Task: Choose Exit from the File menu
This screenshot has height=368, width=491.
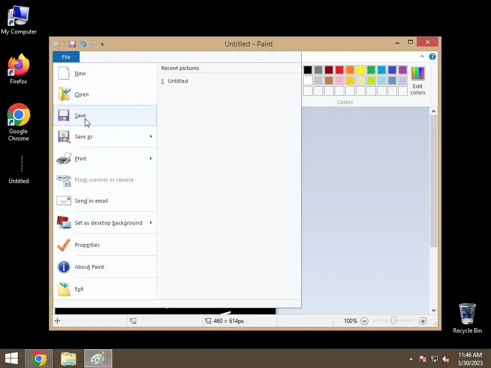Action: tap(105, 289)
